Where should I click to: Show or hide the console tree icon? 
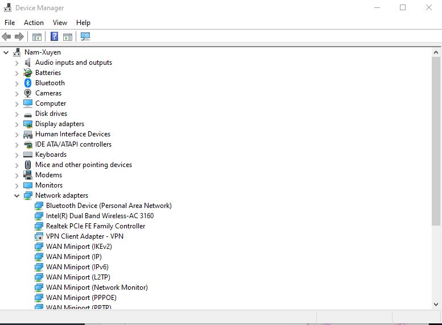(x=36, y=36)
